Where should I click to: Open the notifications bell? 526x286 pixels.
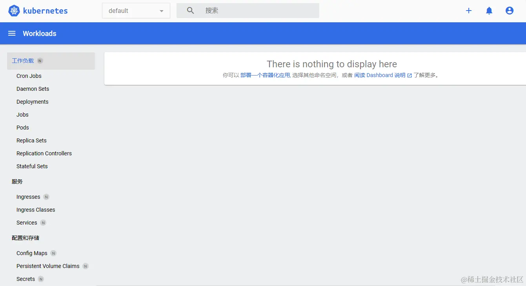(x=489, y=11)
